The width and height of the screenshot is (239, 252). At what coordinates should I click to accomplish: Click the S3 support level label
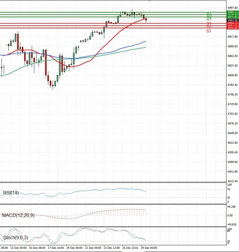tap(209, 31)
